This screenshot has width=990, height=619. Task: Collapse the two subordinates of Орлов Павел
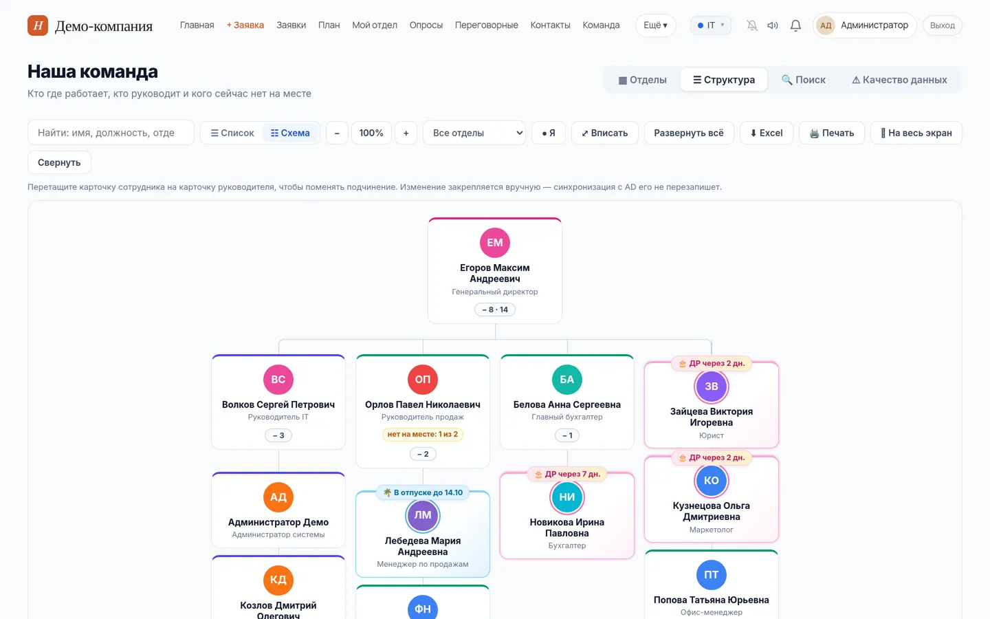tap(423, 454)
